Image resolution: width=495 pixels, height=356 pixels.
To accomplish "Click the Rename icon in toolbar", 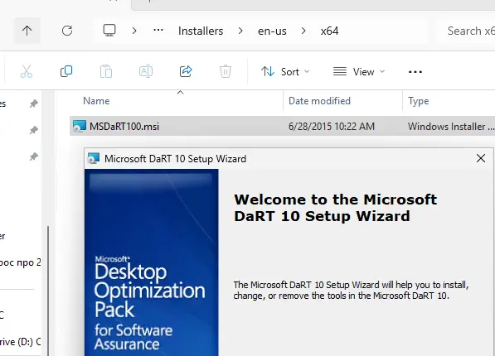I will point(146,71).
